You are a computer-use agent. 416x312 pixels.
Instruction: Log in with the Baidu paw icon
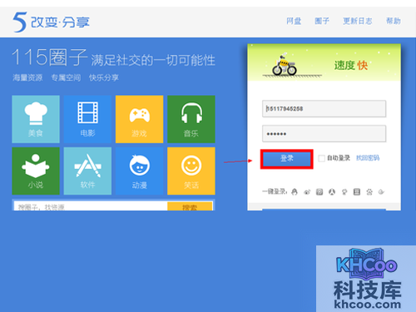click(369, 191)
